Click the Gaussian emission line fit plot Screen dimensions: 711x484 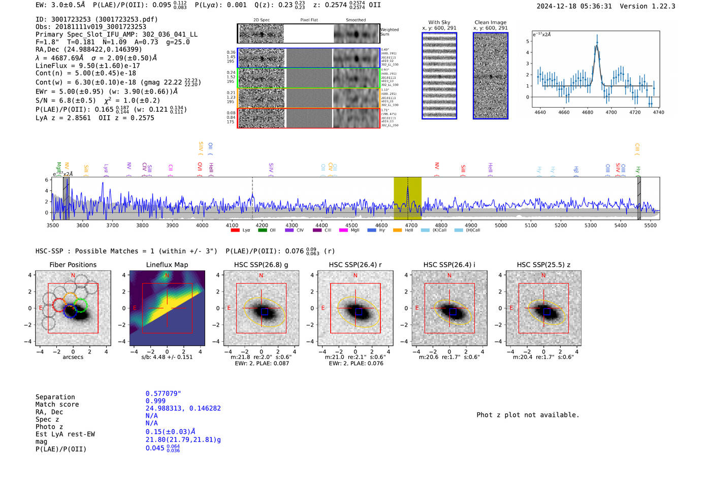595,69
